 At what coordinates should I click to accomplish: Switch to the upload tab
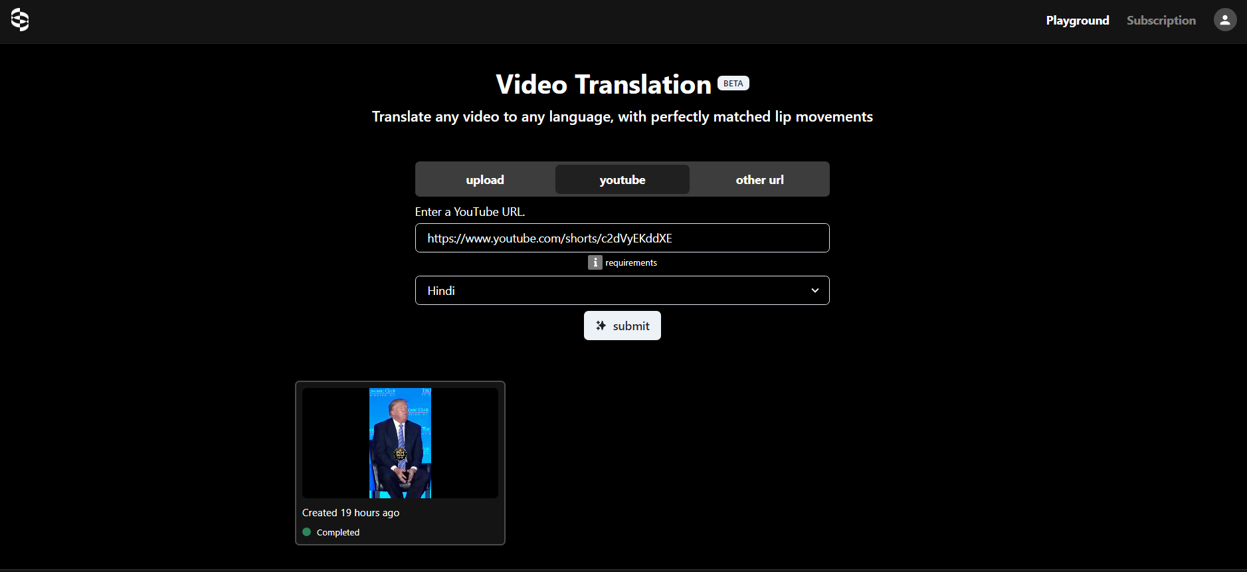(x=485, y=180)
